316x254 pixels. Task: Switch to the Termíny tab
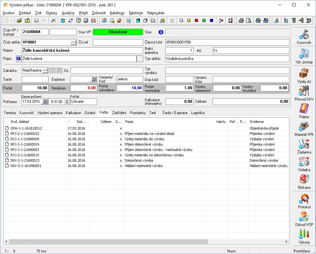10,113
